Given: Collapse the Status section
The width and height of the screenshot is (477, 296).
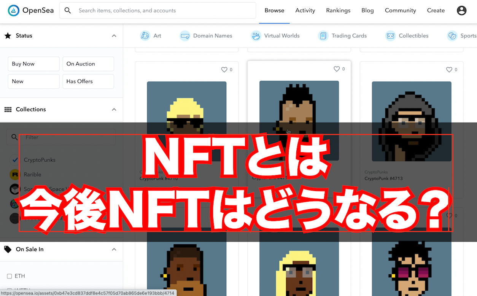Looking at the screenshot, I should (x=114, y=36).
